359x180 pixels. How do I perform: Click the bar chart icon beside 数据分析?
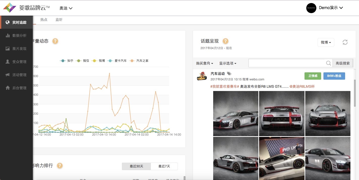coord(8,36)
